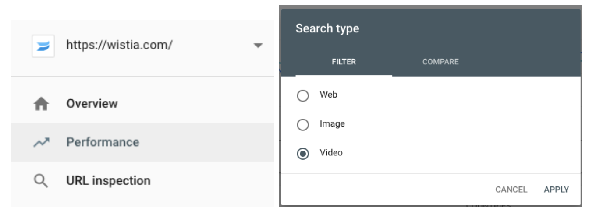Switch to the COMPARE tab
This screenshot has width=589, height=218.
[440, 62]
